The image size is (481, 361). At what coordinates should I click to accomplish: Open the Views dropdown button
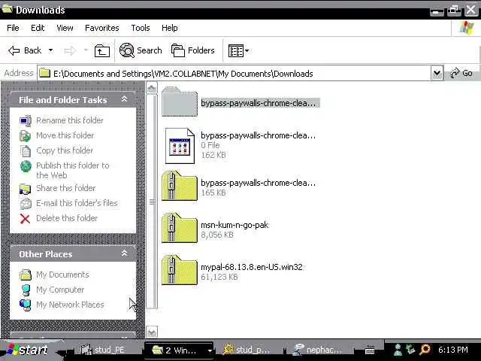[x=239, y=50]
